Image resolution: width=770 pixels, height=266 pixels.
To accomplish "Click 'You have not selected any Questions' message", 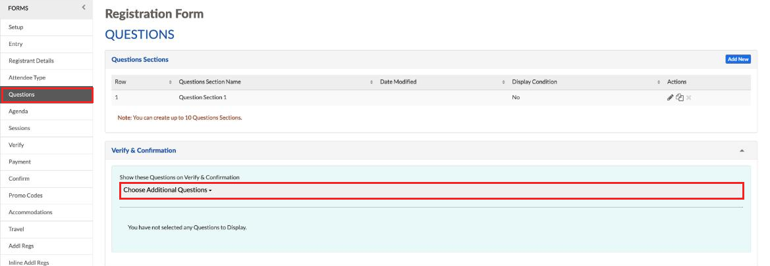I will click(x=187, y=228).
